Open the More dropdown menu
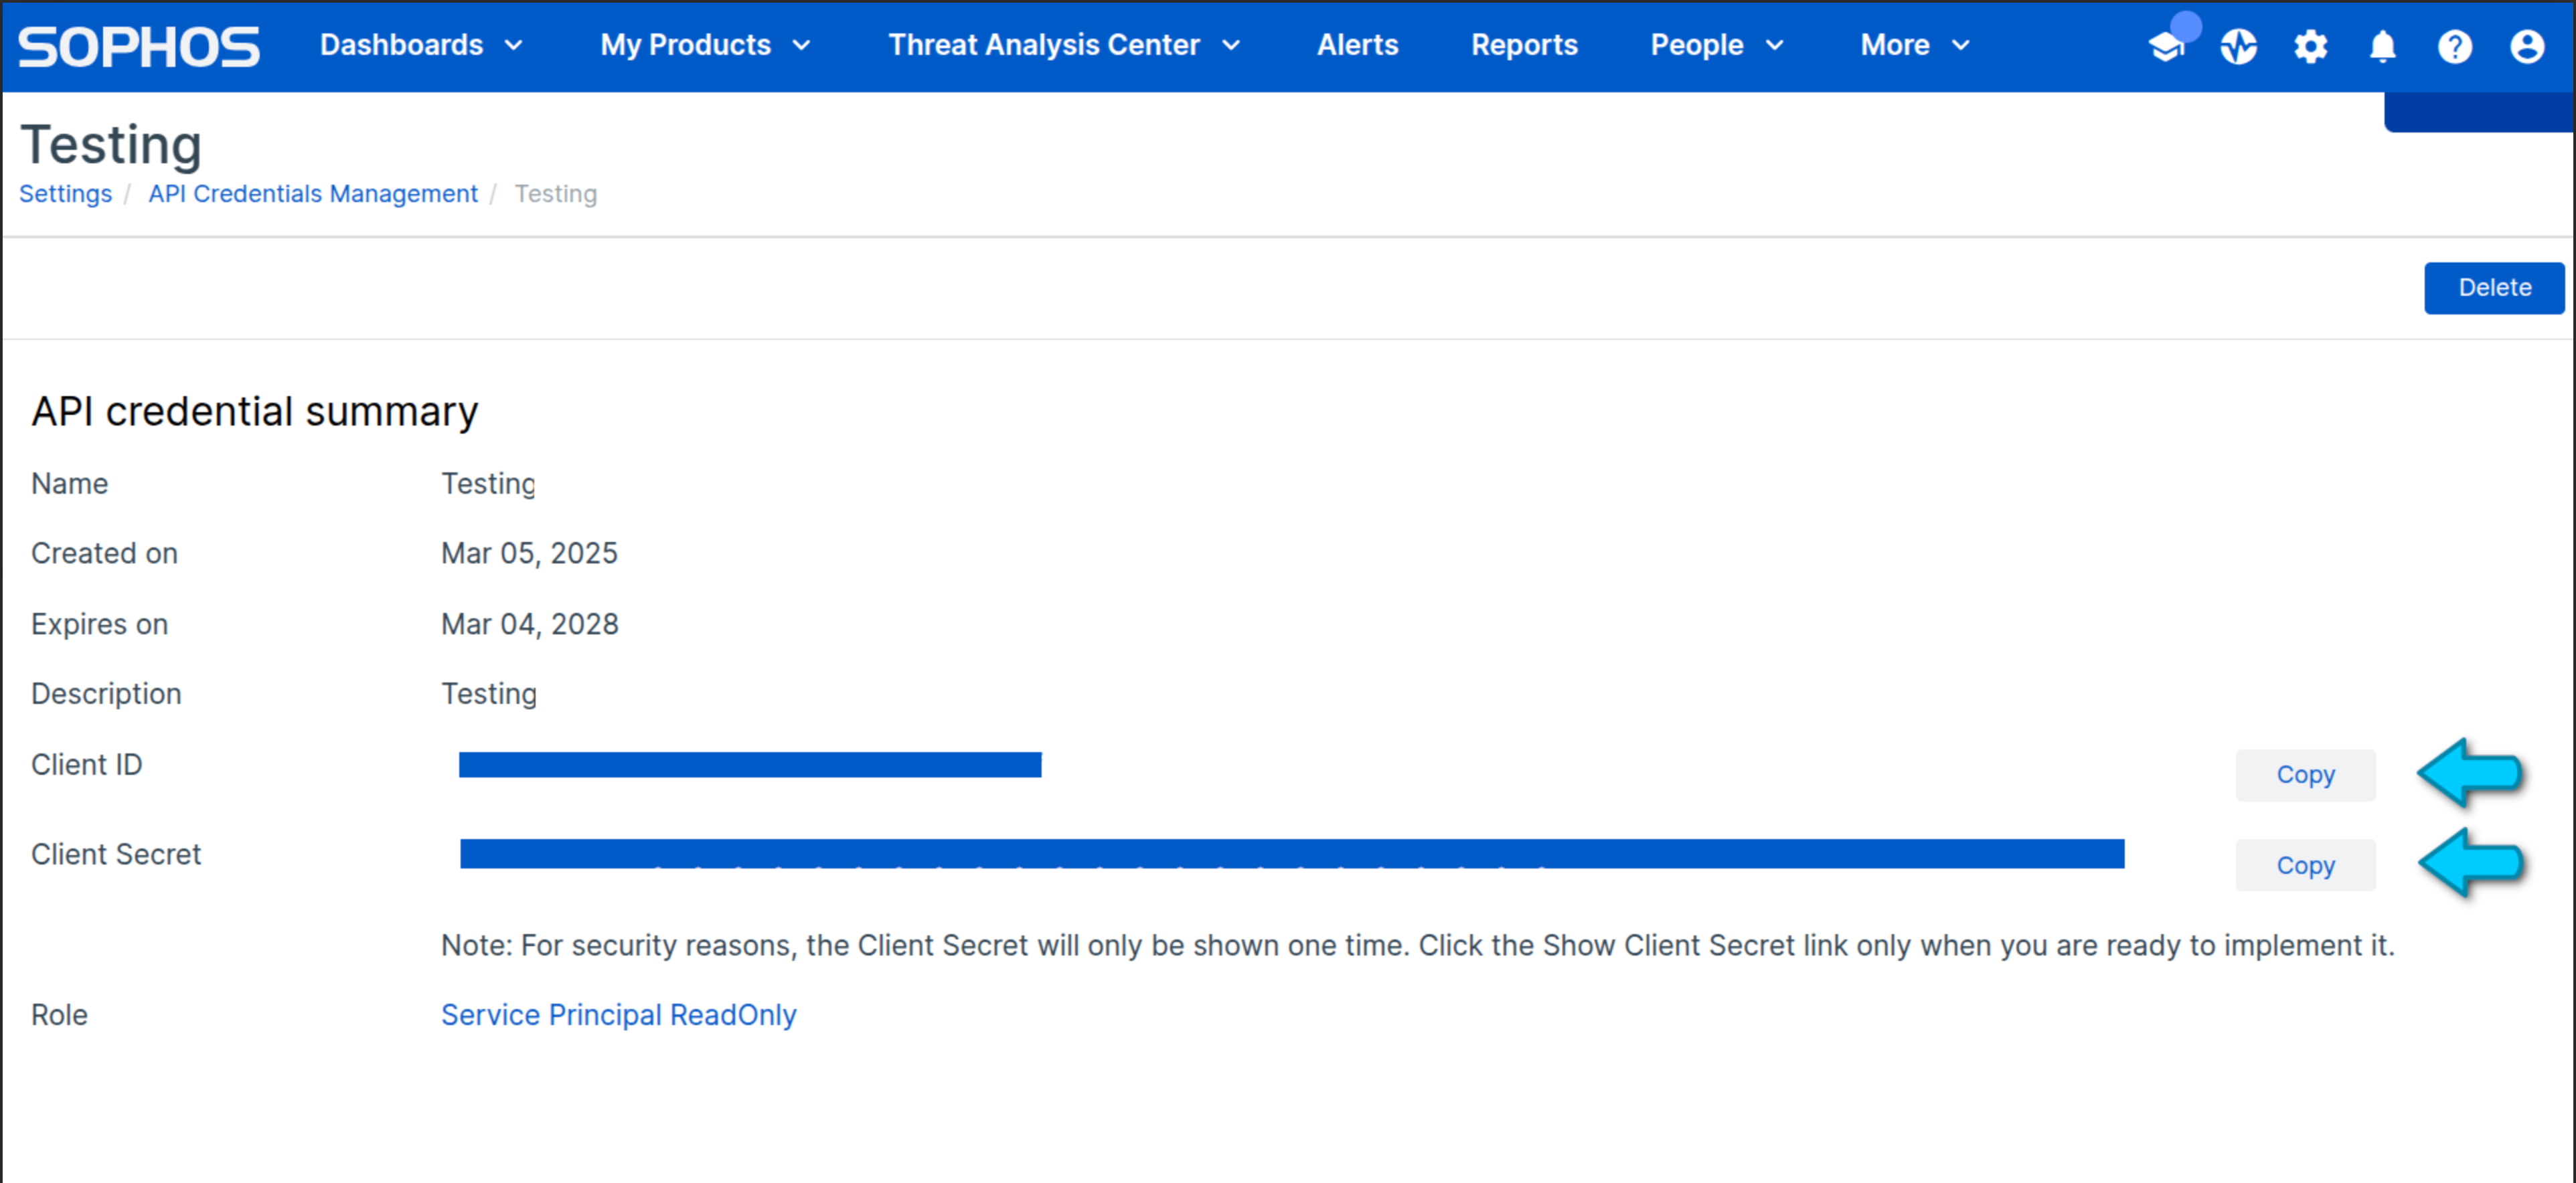Viewport: 2576px width, 1183px height. pyautogui.click(x=1914, y=45)
